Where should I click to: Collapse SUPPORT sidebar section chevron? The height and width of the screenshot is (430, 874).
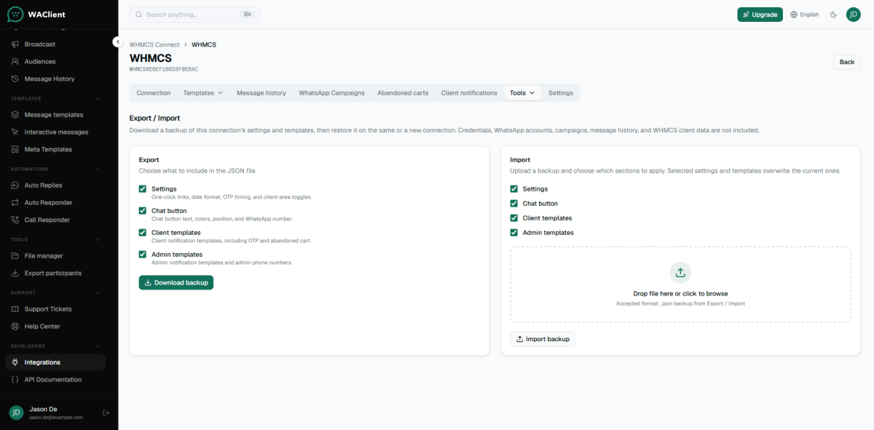click(98, 292)
